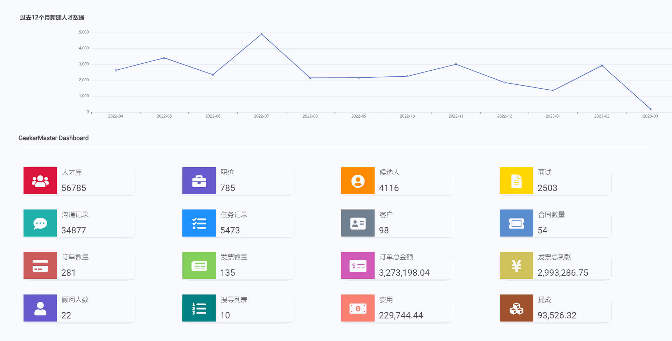The width and height of the screenshot is (672, 341).
Task: Select the orange 候选人 candidate icon
Action: (x=358, y=181)
